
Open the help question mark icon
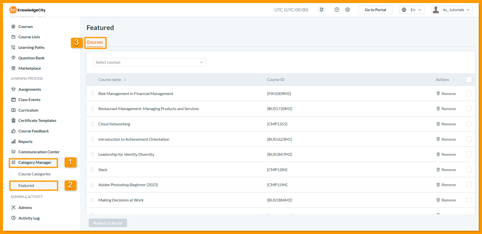(337, 10)
